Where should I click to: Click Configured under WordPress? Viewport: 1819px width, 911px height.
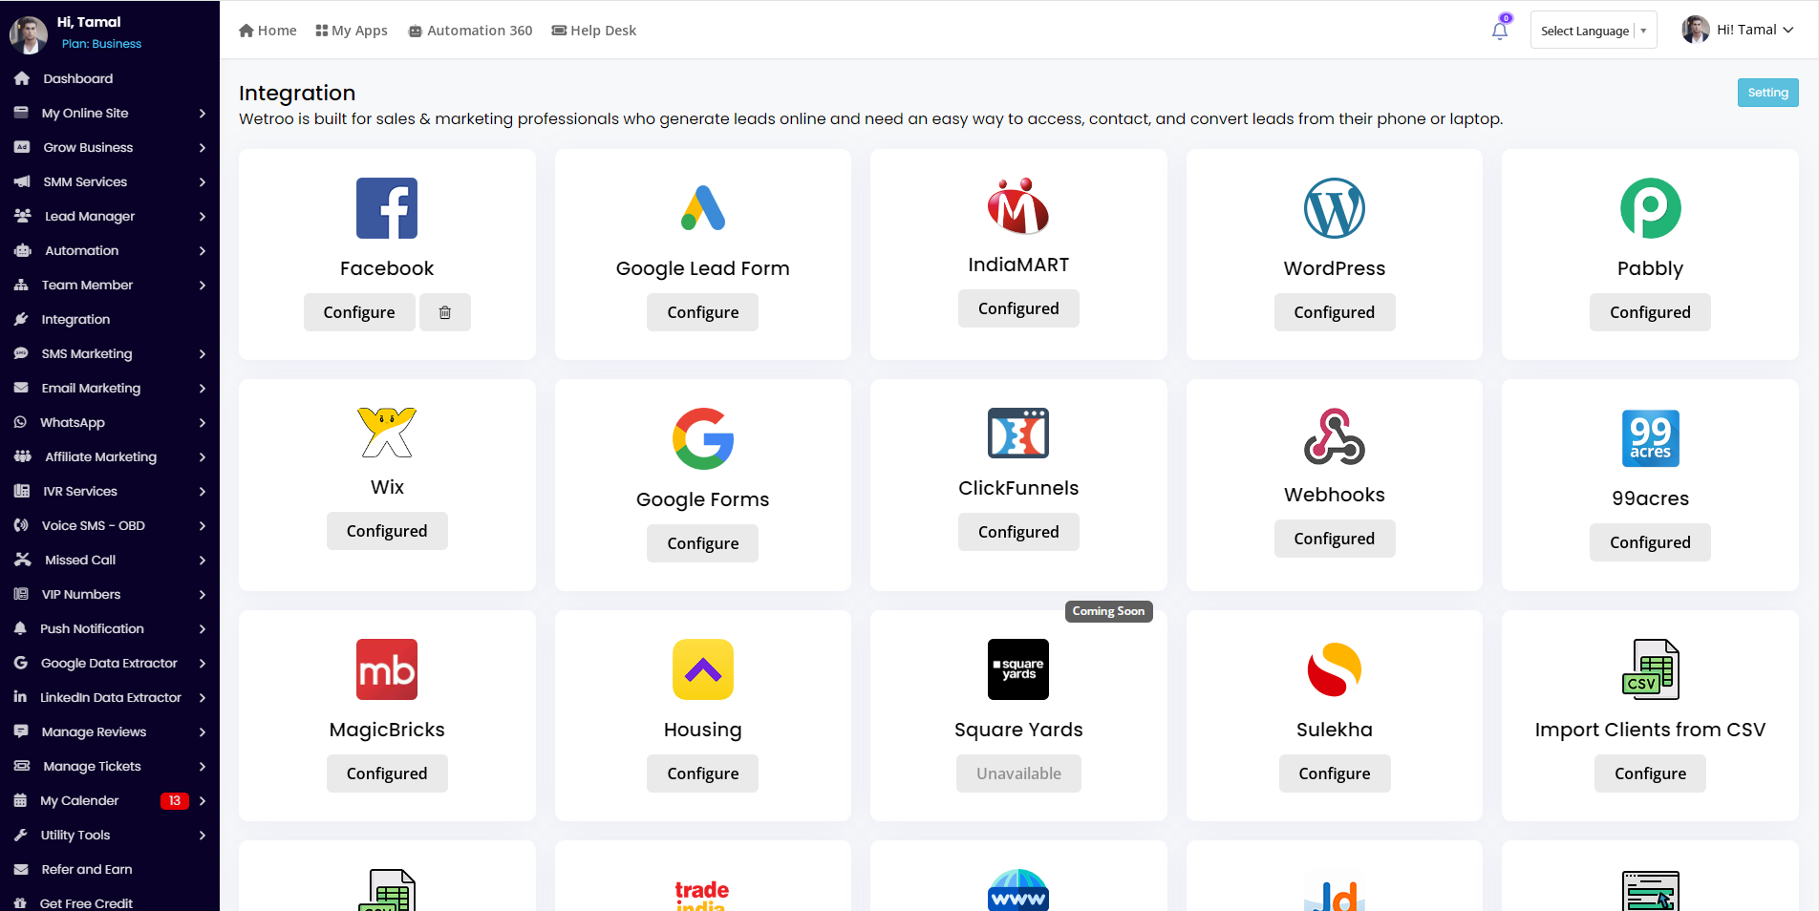(1335, 312)
